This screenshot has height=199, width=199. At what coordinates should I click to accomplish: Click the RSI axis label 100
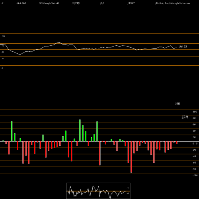(x=3, y=36)
